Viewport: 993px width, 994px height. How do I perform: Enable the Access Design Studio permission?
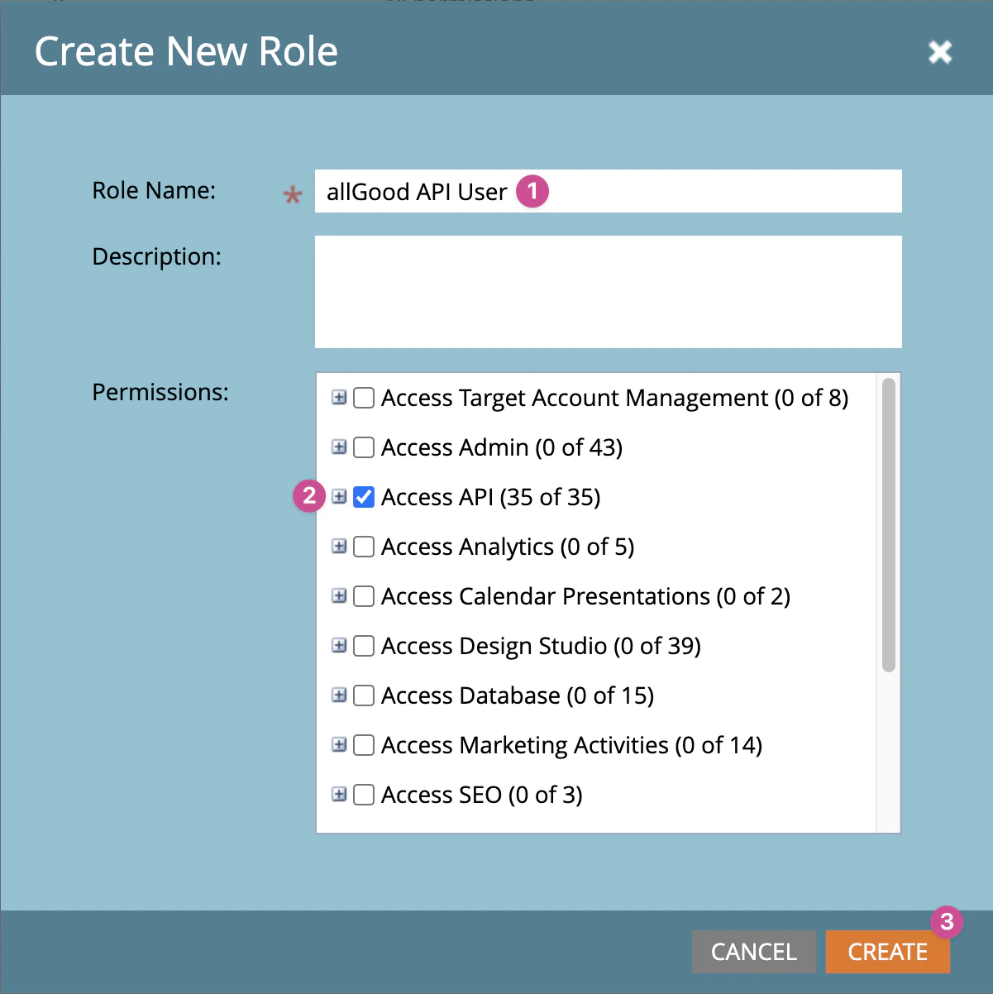(x=364, y=646)
